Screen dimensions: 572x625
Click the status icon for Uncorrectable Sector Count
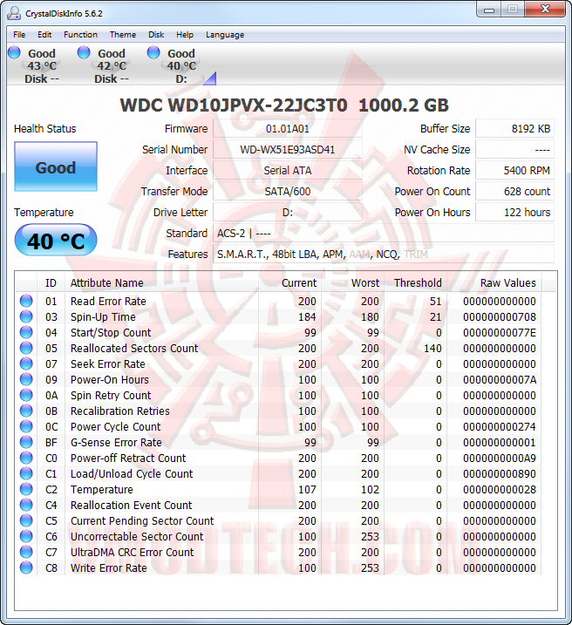click(x=26, y=536)
